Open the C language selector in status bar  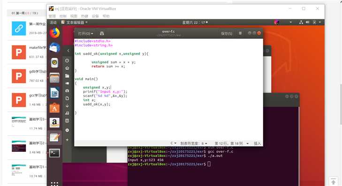pyautogui.click(x=174, y=143)
